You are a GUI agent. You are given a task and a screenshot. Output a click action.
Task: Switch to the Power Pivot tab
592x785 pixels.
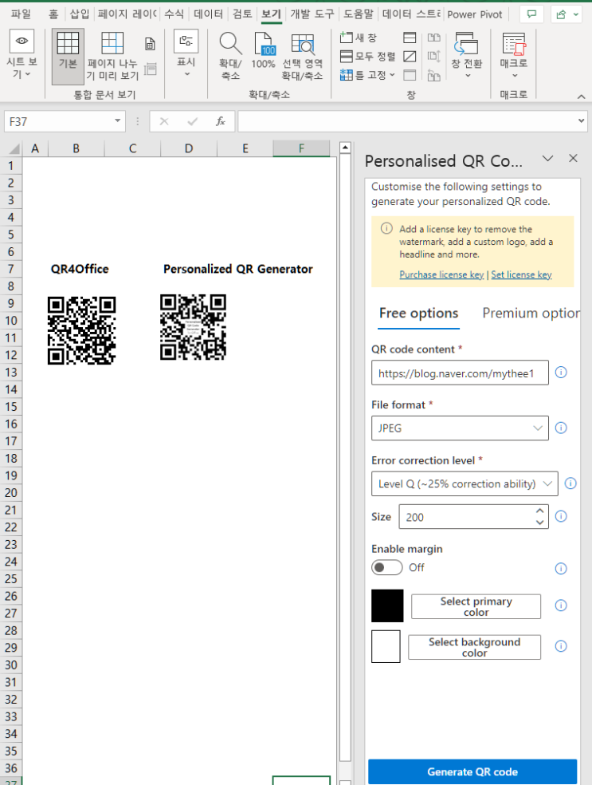coord(475,14)
